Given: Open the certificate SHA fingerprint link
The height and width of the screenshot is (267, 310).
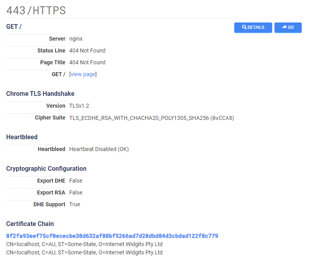Looking at the screenshot, I should coord(112,236).
